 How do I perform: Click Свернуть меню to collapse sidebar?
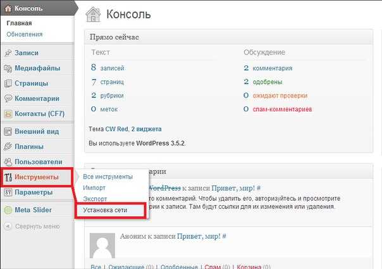coord(37,227)
